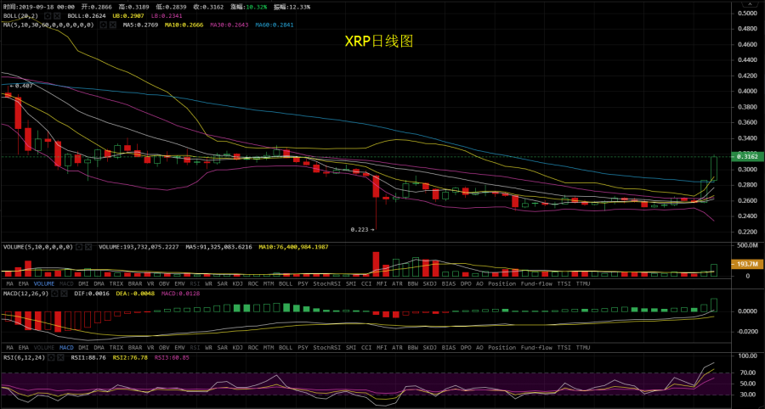Viewport: 765px width, 409px height.
Task: Open settings gear for MACD(12,26,9) indicator
Action: click(55, 294)
